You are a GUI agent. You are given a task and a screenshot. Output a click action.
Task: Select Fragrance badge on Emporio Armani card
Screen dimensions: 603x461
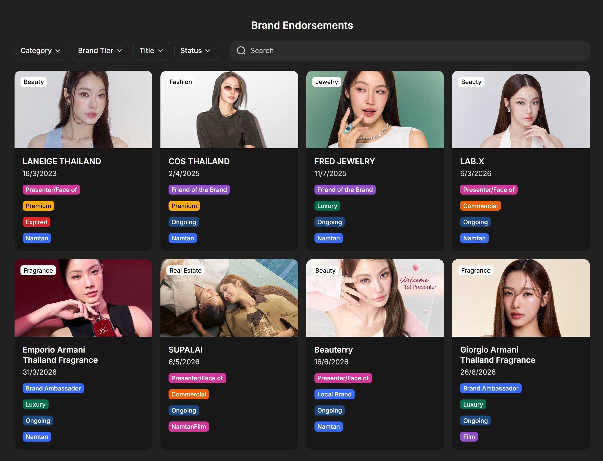38,270
